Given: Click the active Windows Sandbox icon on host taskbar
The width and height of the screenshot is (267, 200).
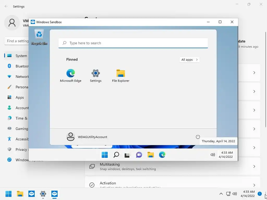Looking at the screenshot, I should [x=54, y=194].
